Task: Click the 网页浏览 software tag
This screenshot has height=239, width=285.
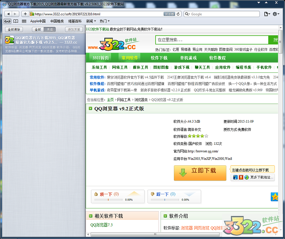Action: pyautogui.click(x=202, y=228)
